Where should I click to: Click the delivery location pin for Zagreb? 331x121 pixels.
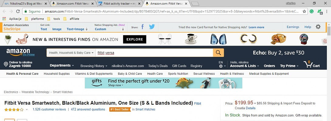[6, 64]
